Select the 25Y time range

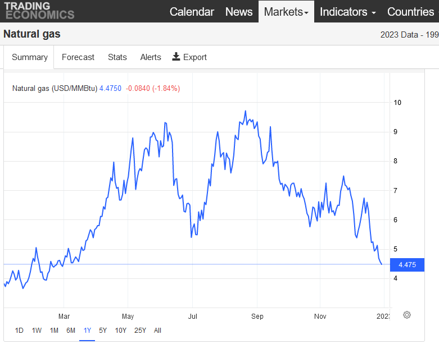(140, 331)
